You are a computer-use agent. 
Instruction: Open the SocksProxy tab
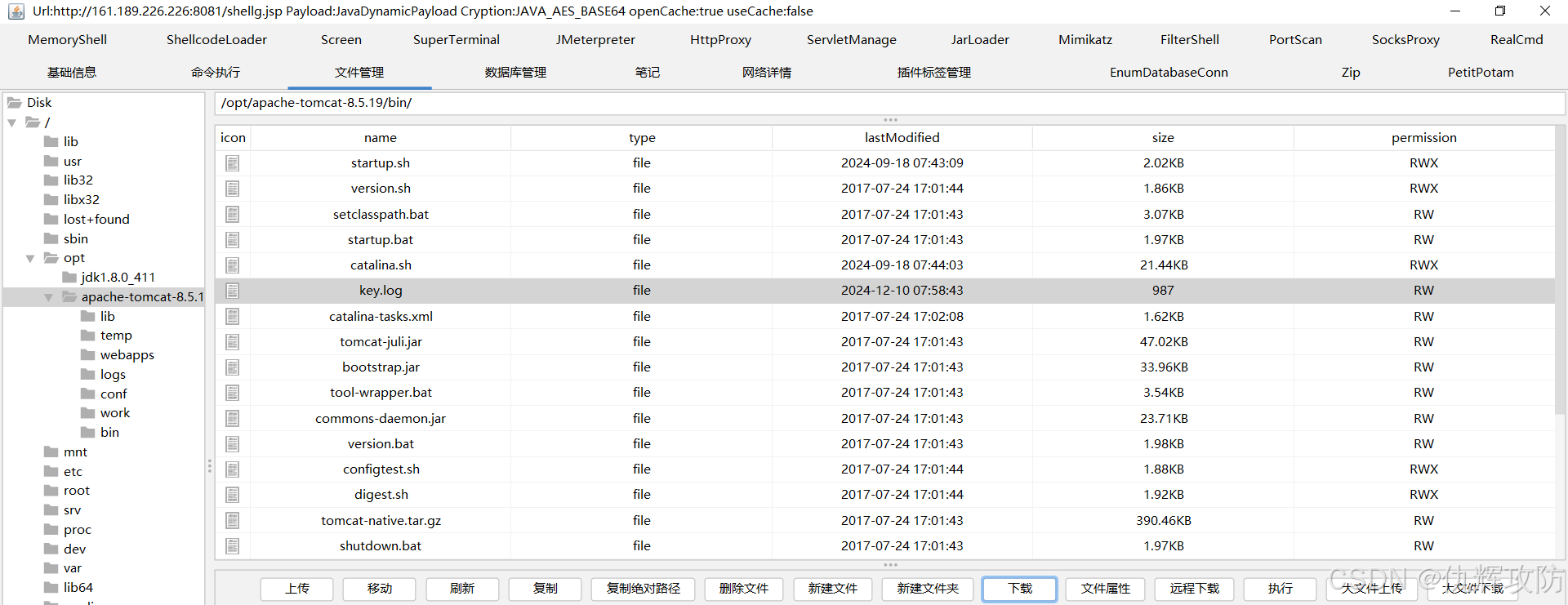pos(1405,39)
